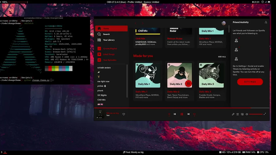Click the Create Playlist icon

tap(99, 48)
